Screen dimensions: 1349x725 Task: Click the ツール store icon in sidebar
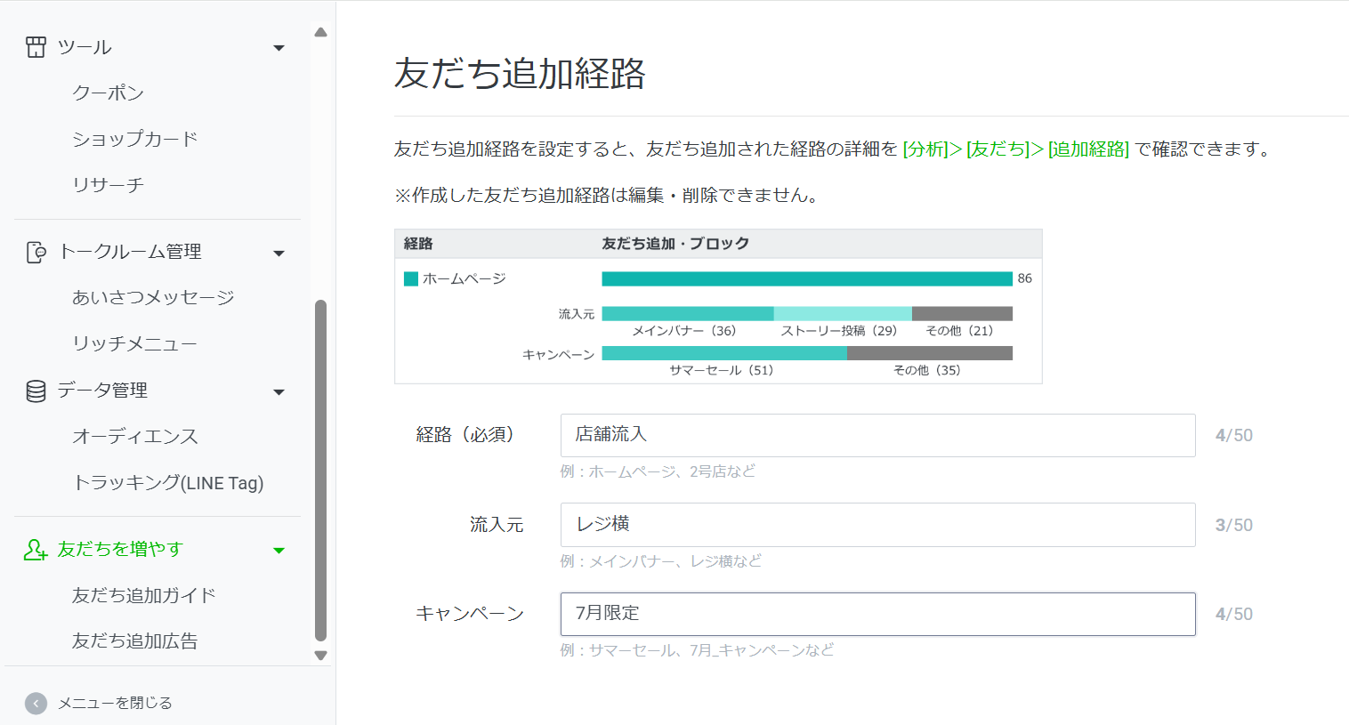[36, 47]
